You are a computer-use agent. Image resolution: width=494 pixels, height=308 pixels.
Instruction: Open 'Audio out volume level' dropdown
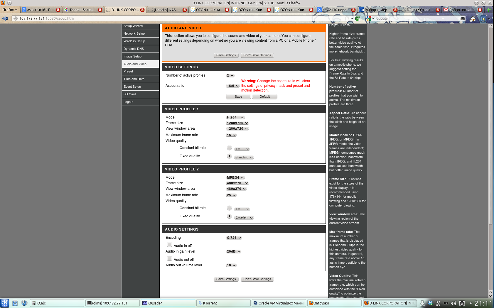(231, 265)
